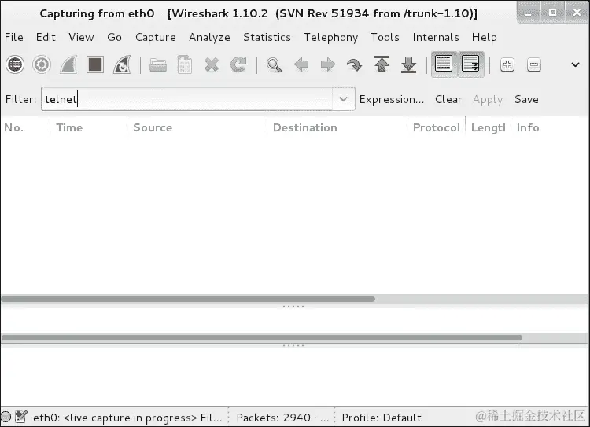This screenshot has height=427, width=590.
Task: Zoom out with minus icon
Action: point(534,64)
